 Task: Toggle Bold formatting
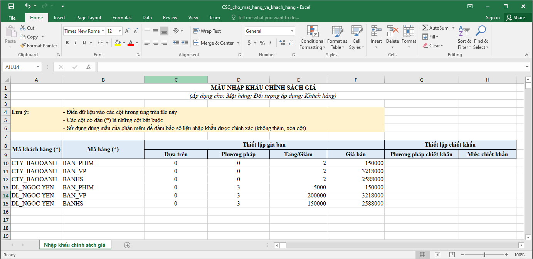[x=67, y=43]
